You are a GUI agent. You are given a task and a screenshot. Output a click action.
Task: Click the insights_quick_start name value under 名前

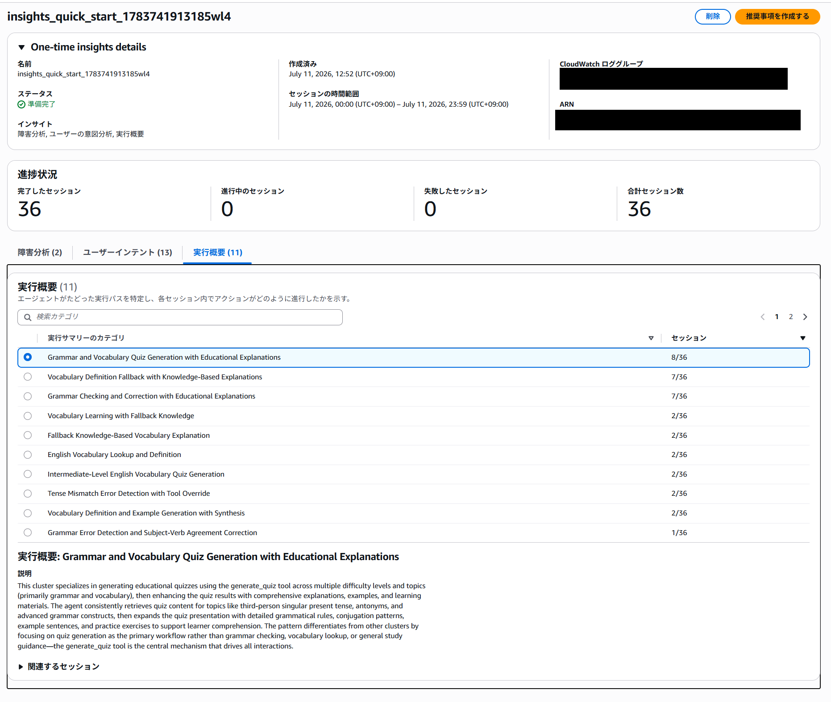pos(84,74)
